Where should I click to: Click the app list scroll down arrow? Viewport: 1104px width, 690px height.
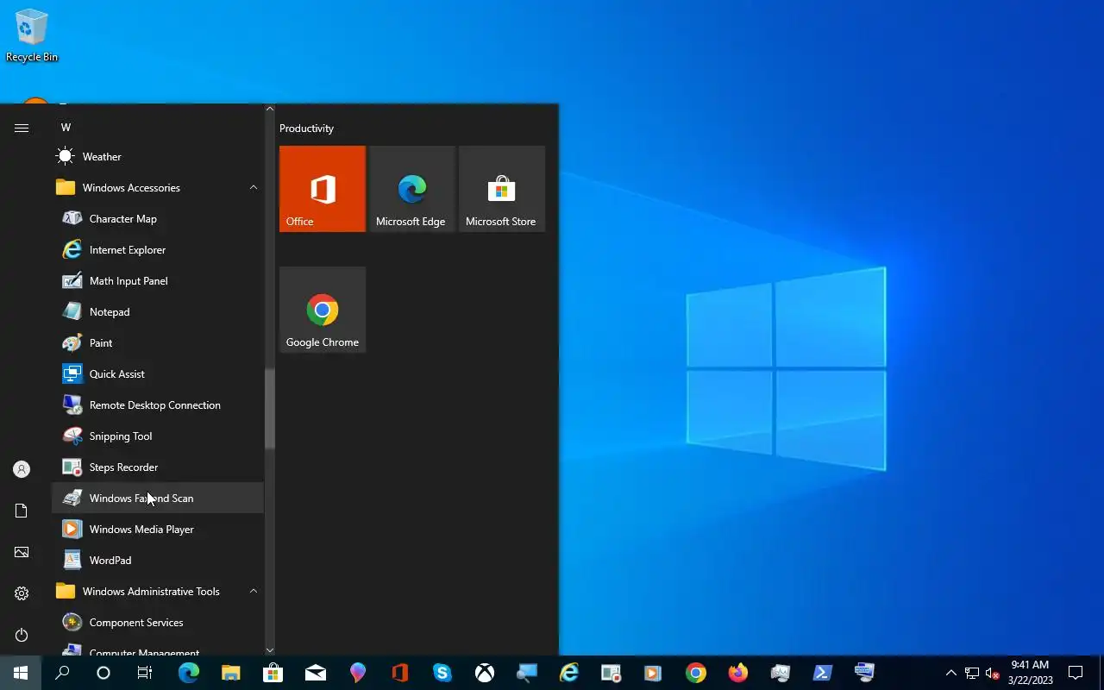click(270, 650)
